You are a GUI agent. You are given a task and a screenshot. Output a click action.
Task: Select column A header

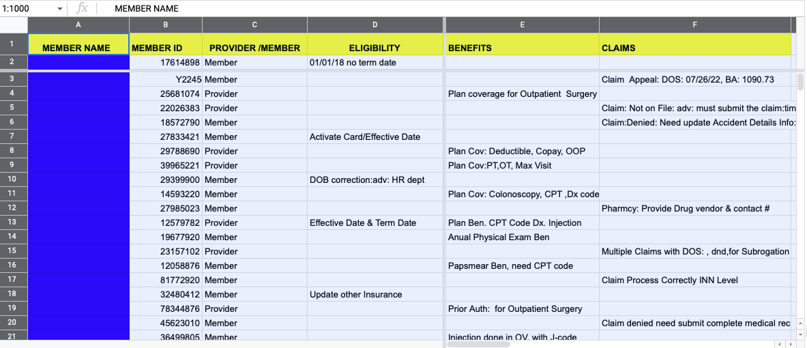pyautogui.click(x=78, y=25)
